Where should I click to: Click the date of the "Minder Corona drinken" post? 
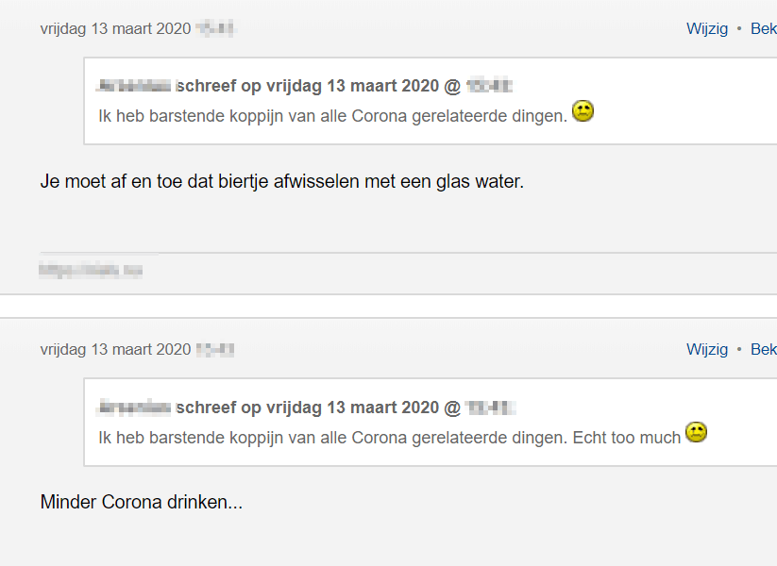pyautogui.click(x=115, y=349)
